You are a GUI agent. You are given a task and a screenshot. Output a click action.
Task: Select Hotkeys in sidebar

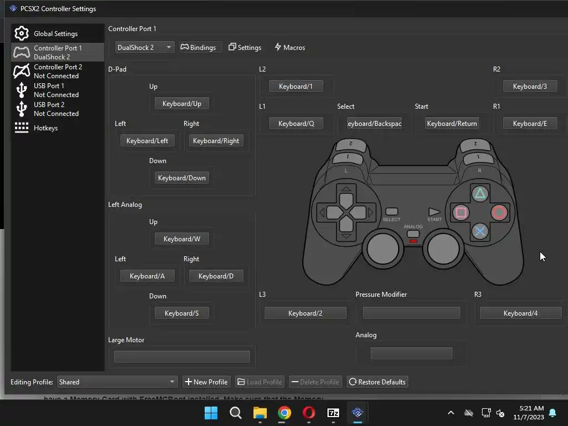pyautogui.click(x=58, y=128)
